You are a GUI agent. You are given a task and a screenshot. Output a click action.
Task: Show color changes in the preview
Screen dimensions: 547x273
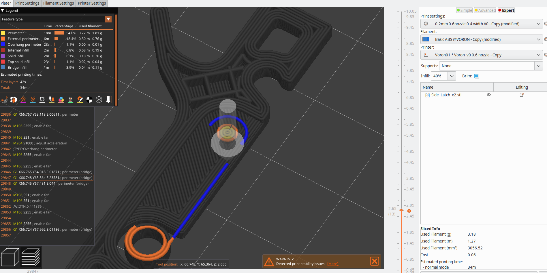click(61, 100)
